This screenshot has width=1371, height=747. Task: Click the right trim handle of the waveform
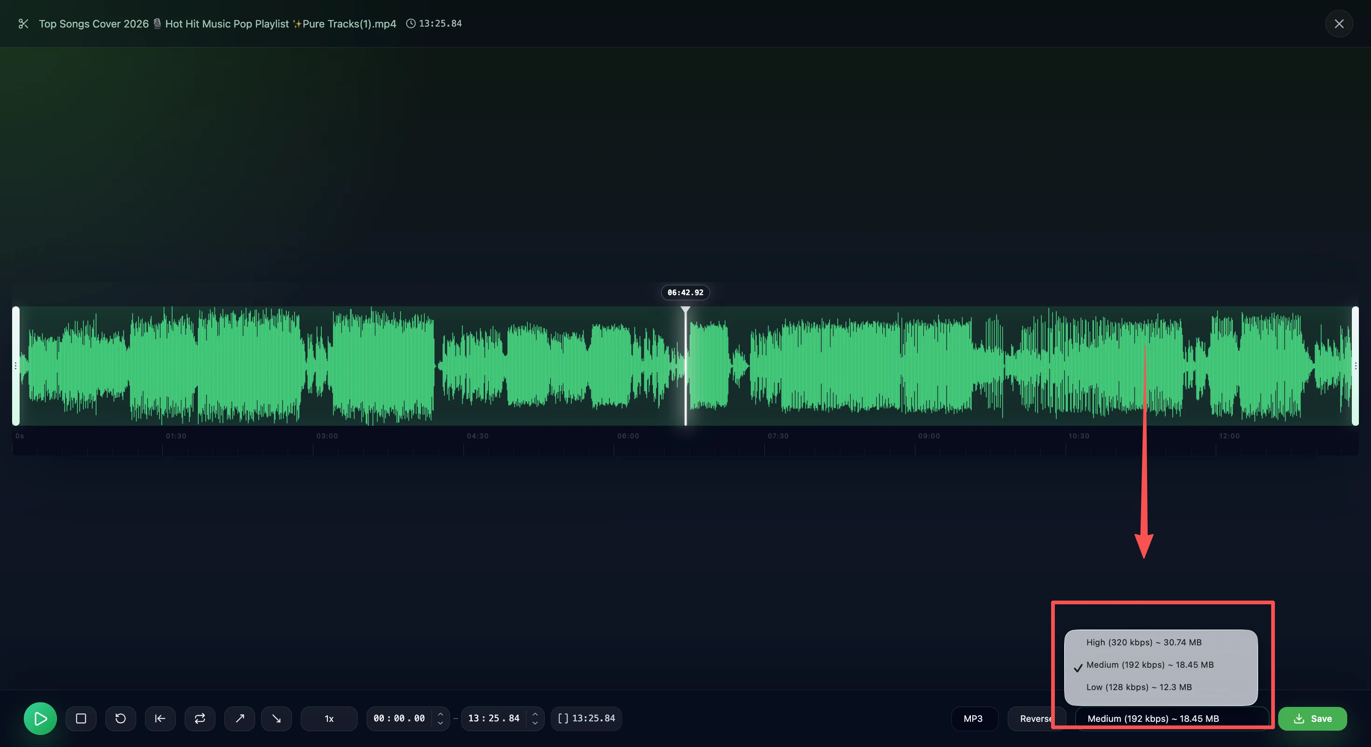(x=1355, y=366)
